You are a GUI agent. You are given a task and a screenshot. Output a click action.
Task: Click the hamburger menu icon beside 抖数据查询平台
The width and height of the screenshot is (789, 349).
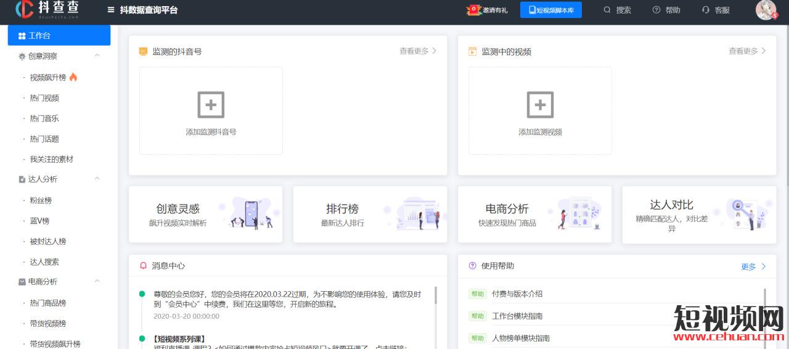pyautogui.click(x=111, y=10)
